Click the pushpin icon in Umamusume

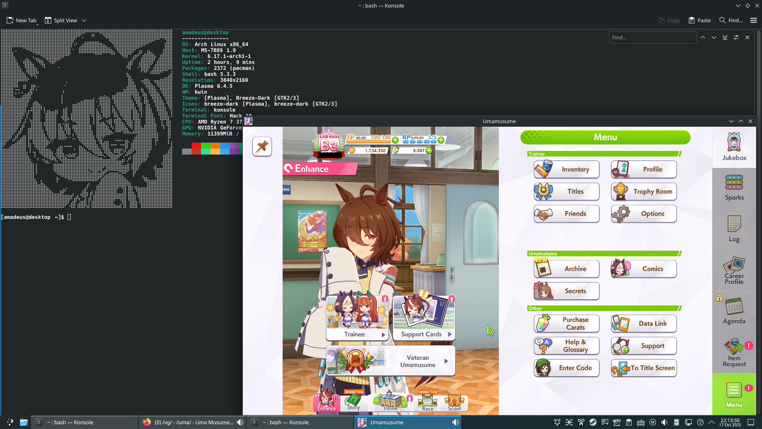(262, 147)
